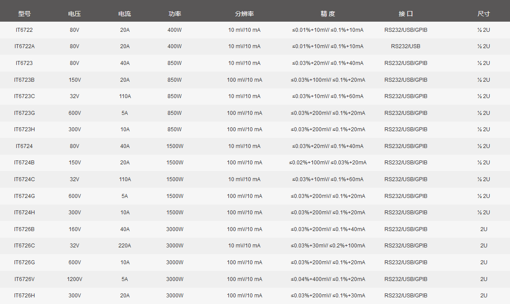Viewport: 510px width, 304px height.
Task: Click the 尺寸 column header
Action: pyautogui.click(x=483, y=14)
